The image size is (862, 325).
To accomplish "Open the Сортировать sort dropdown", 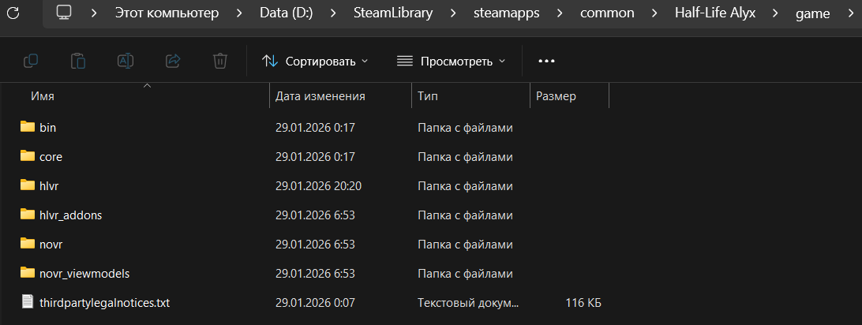I will coord(315,61).
